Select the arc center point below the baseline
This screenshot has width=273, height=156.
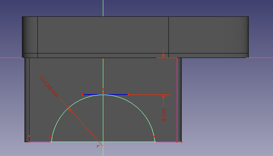(x=103, y=146)
